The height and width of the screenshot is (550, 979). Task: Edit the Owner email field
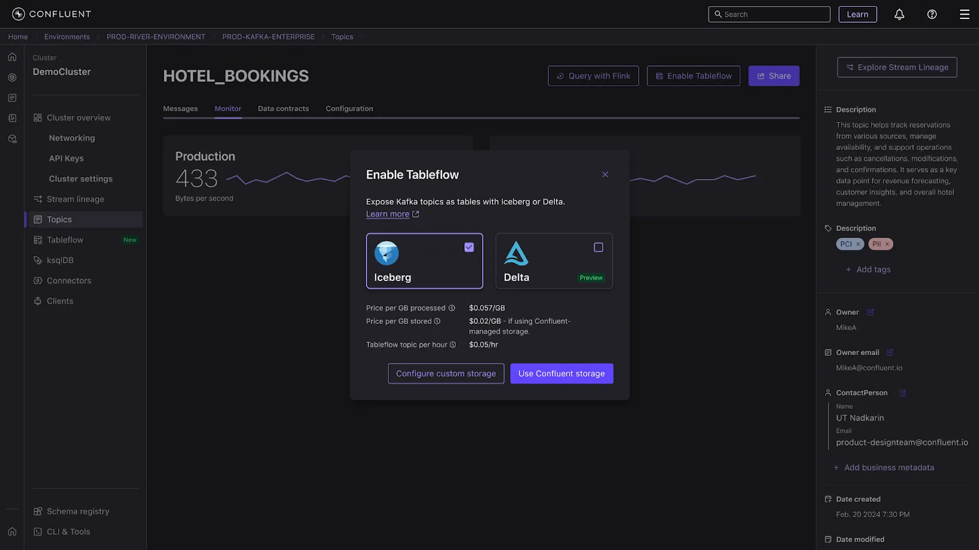point(890,353)
